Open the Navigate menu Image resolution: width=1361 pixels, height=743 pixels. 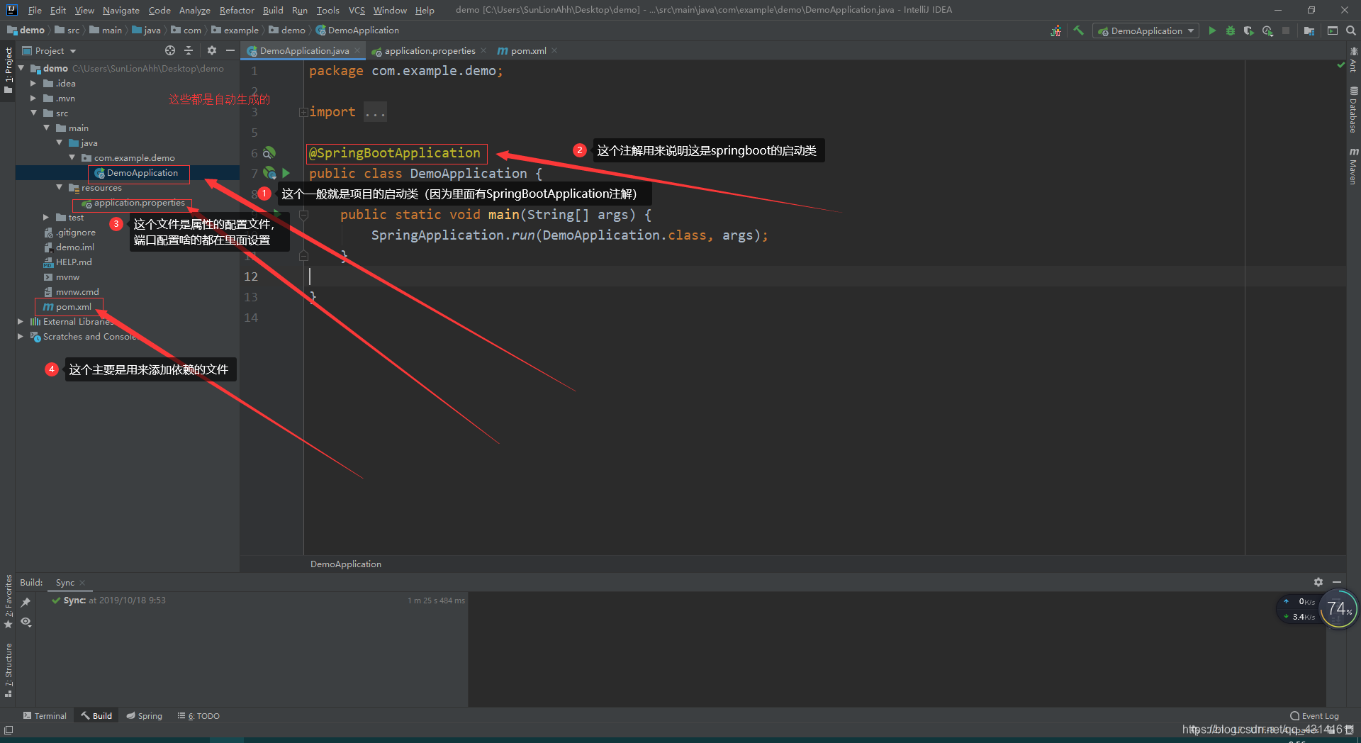121,10
